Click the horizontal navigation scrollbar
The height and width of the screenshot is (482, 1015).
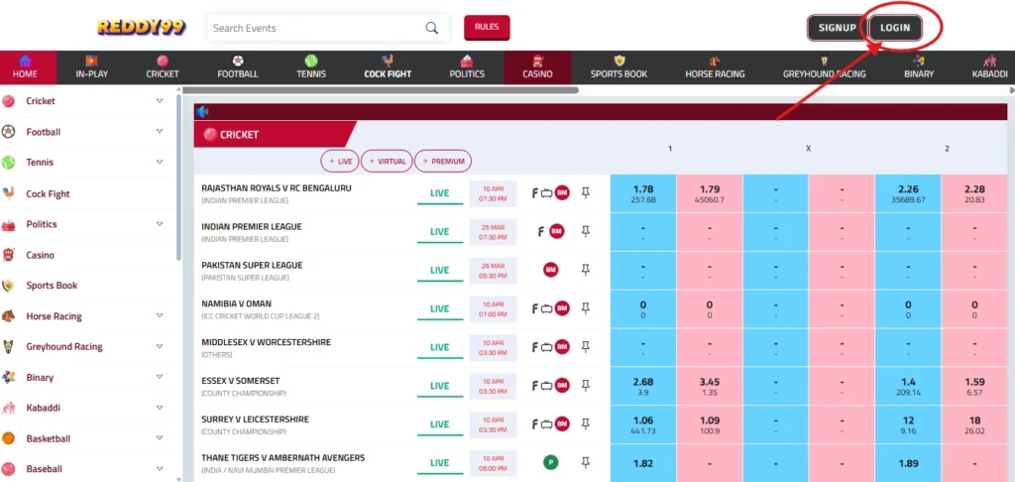click(x=380, y=90)
